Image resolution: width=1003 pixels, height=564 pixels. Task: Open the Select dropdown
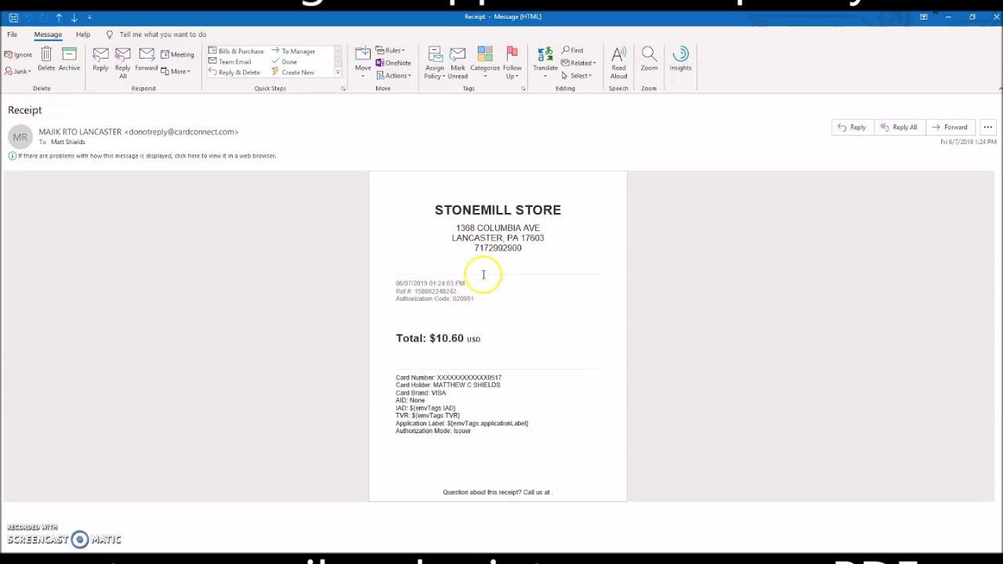pos(577,76)
